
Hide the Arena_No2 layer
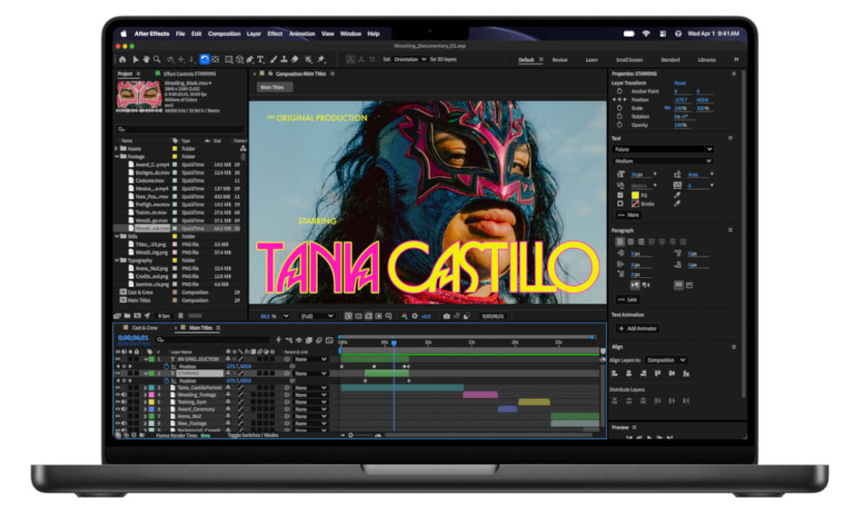pyautogui.click(x=118, y=416)
